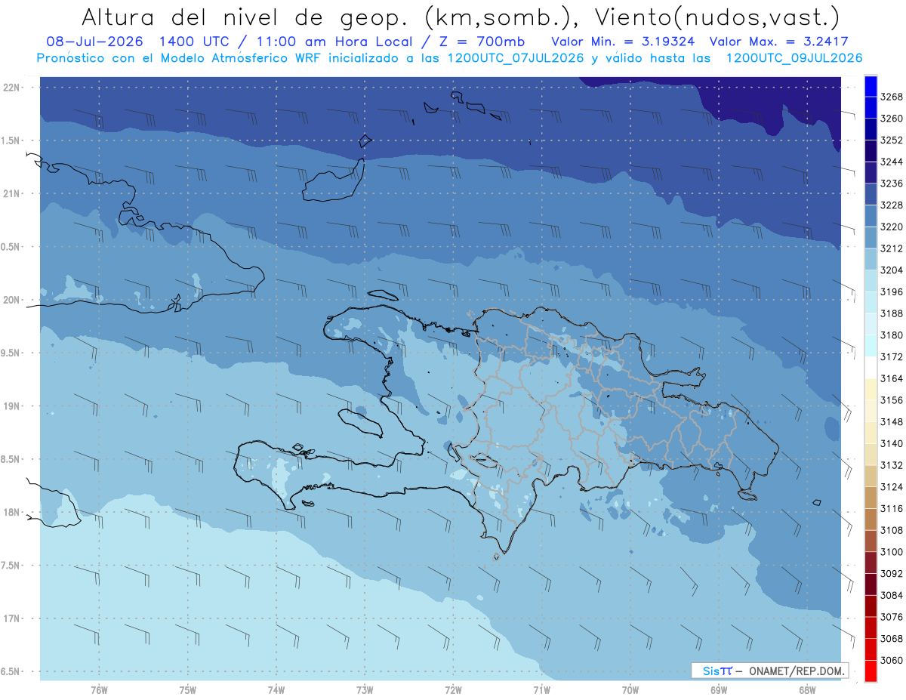Click the '70W' longitude axis label
This screenshot has height=700, width=906.
tap(630, 690)
